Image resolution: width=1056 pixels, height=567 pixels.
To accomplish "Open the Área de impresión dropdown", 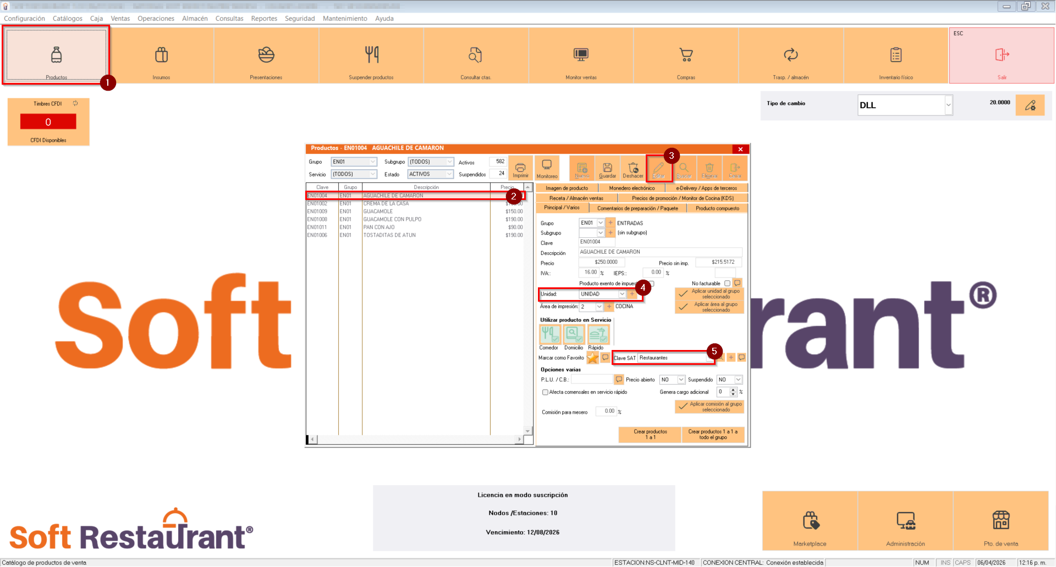I will [x=599, y=307].
